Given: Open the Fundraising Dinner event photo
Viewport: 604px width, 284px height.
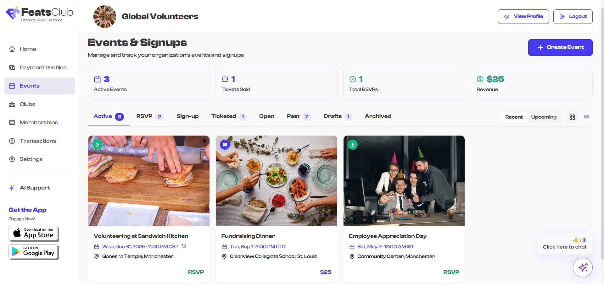Looking at the screenshot, I should point(277,181).
